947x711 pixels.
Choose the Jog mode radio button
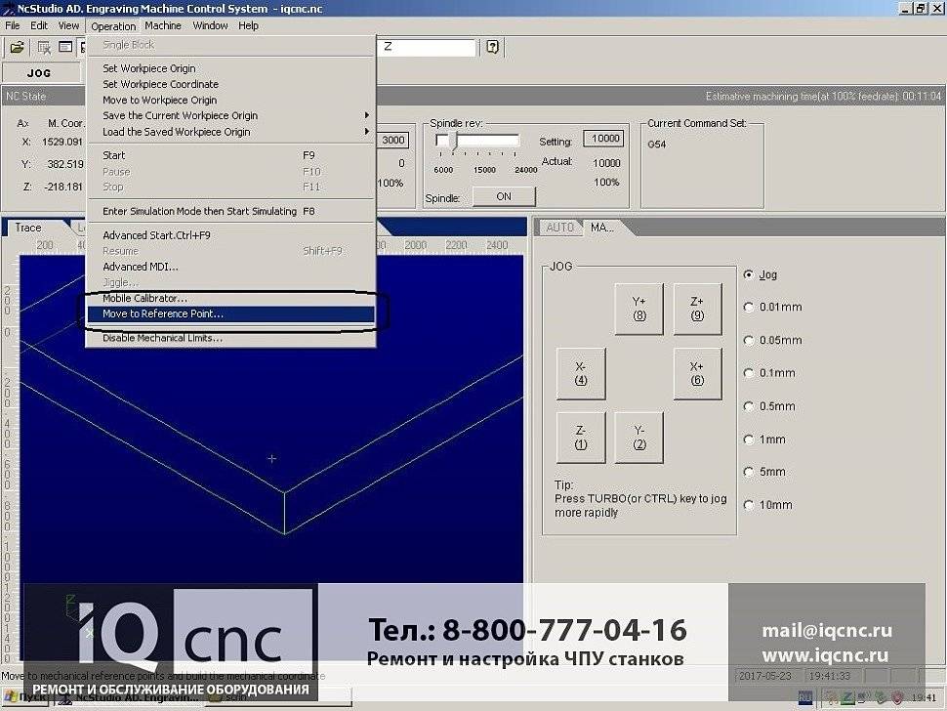pos(750,275)
